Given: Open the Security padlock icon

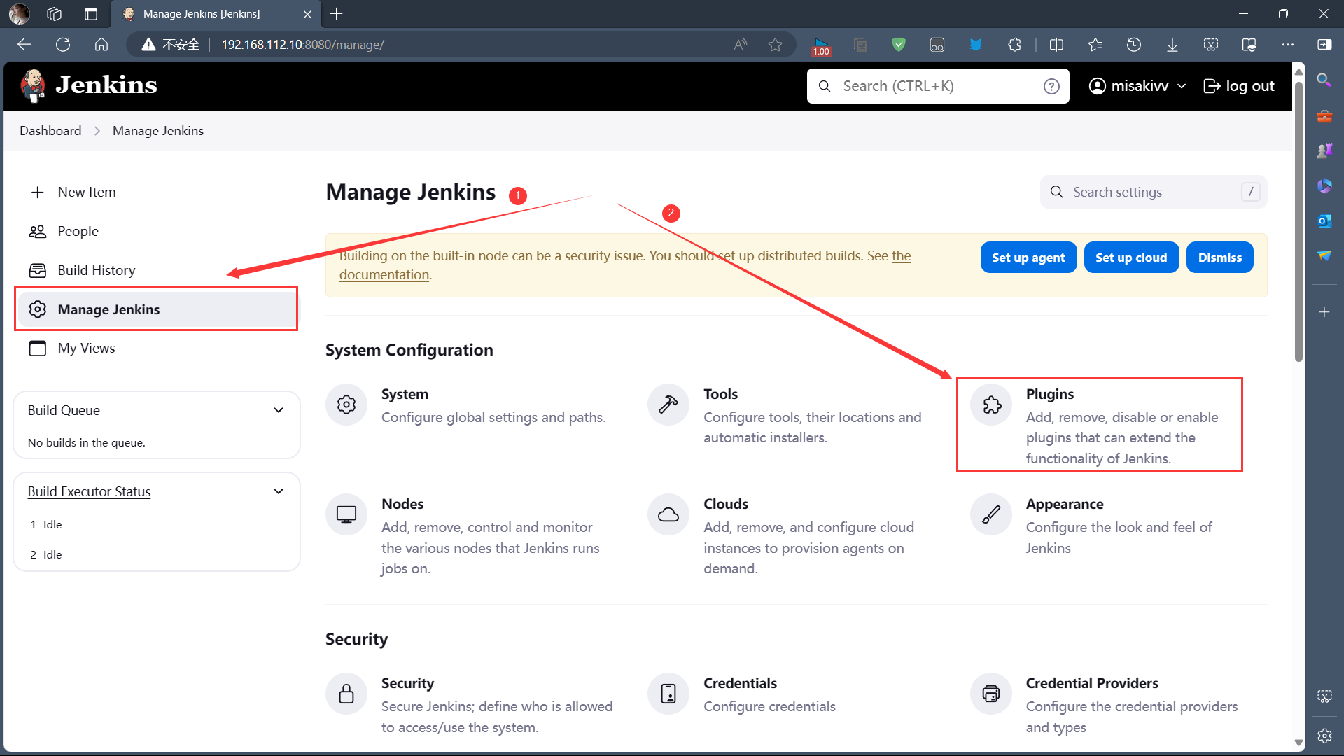Looking at the screenshot, I should point(346,694).
